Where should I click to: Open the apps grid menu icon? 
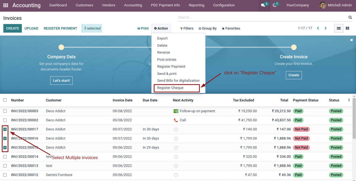tap(6, 5)
